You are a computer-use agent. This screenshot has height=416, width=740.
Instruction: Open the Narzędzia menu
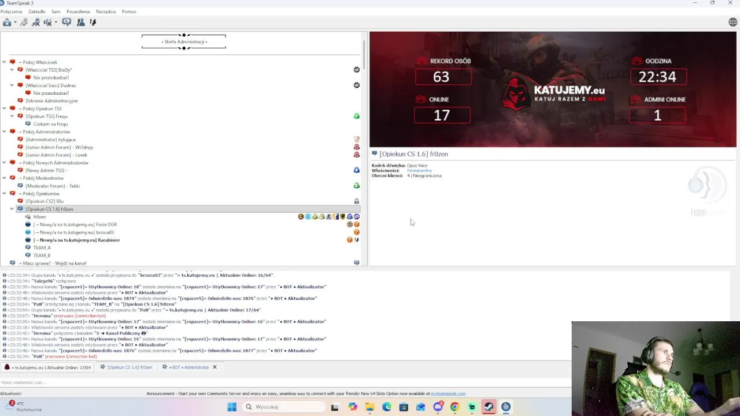point(106,12)
